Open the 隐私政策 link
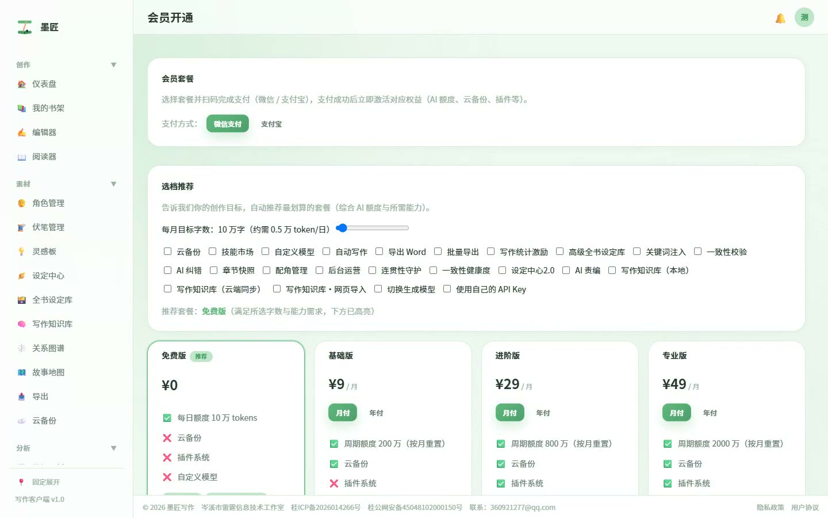This screenshot has width=828, height=518. pos(770,508)
